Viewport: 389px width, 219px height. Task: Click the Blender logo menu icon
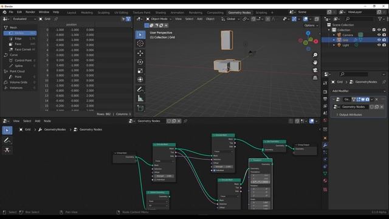point(4,12)
